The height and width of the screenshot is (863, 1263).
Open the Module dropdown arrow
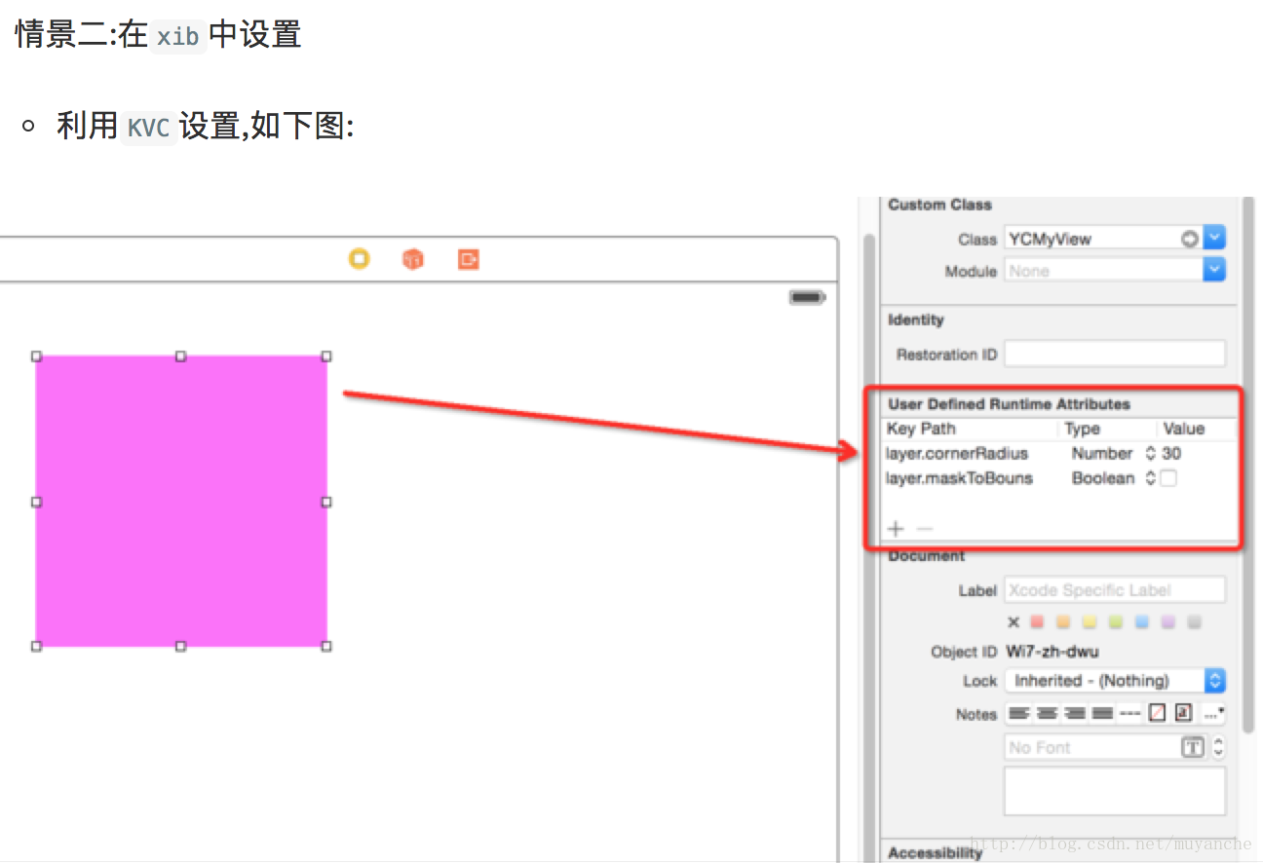(x=1214, y=270)
